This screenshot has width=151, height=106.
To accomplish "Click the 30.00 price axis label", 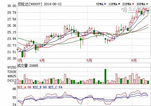I will tap(12, 6).
